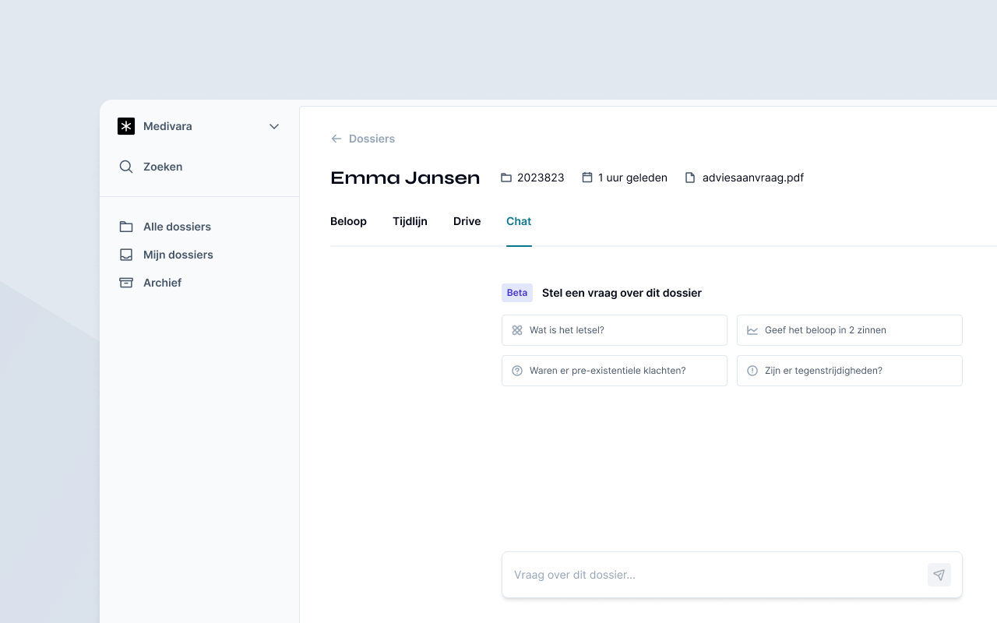
Task: Click the Emma Jansen heading
Action: pos(405,178)
